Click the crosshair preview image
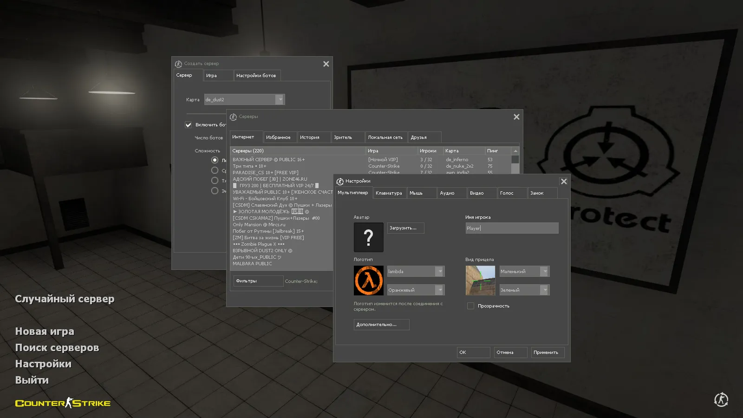 [480, 280]
